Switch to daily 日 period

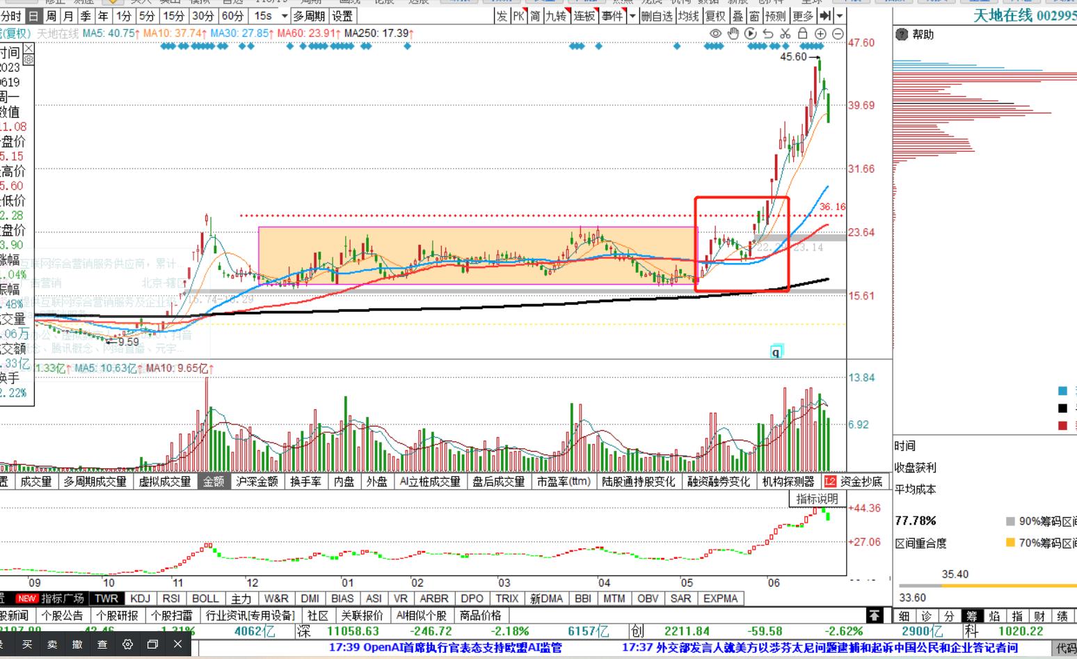tap(33, 16)
